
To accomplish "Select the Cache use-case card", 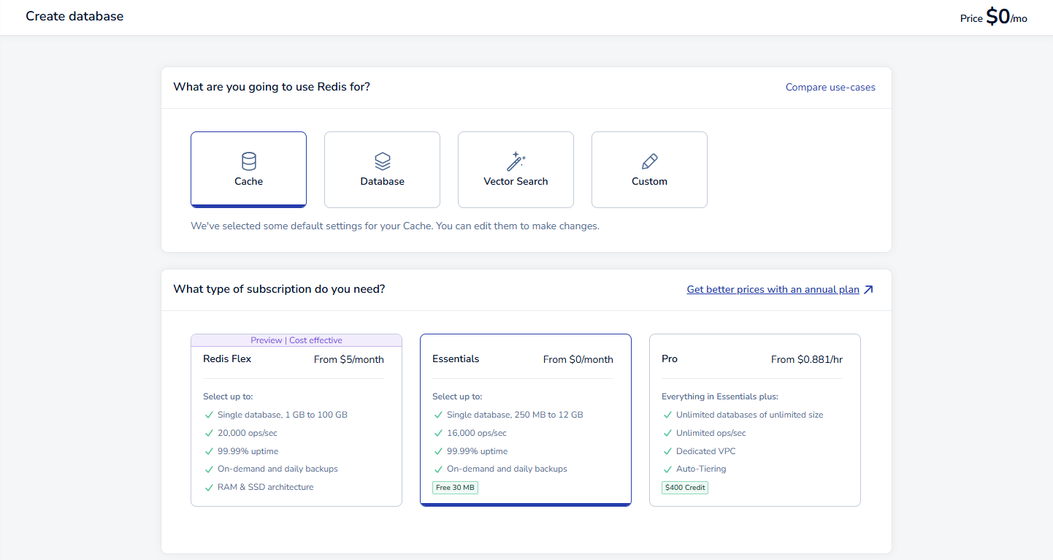I will (248, 169).
